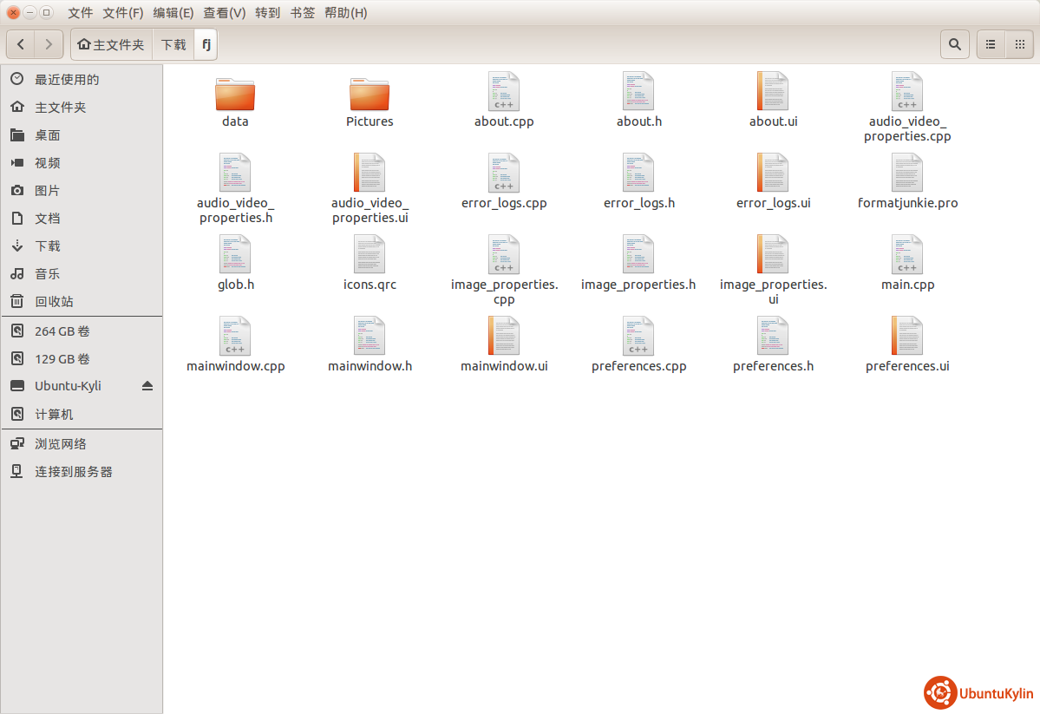
Task: Click the search magnifier icon in toolbar
Action: point(954,44)
